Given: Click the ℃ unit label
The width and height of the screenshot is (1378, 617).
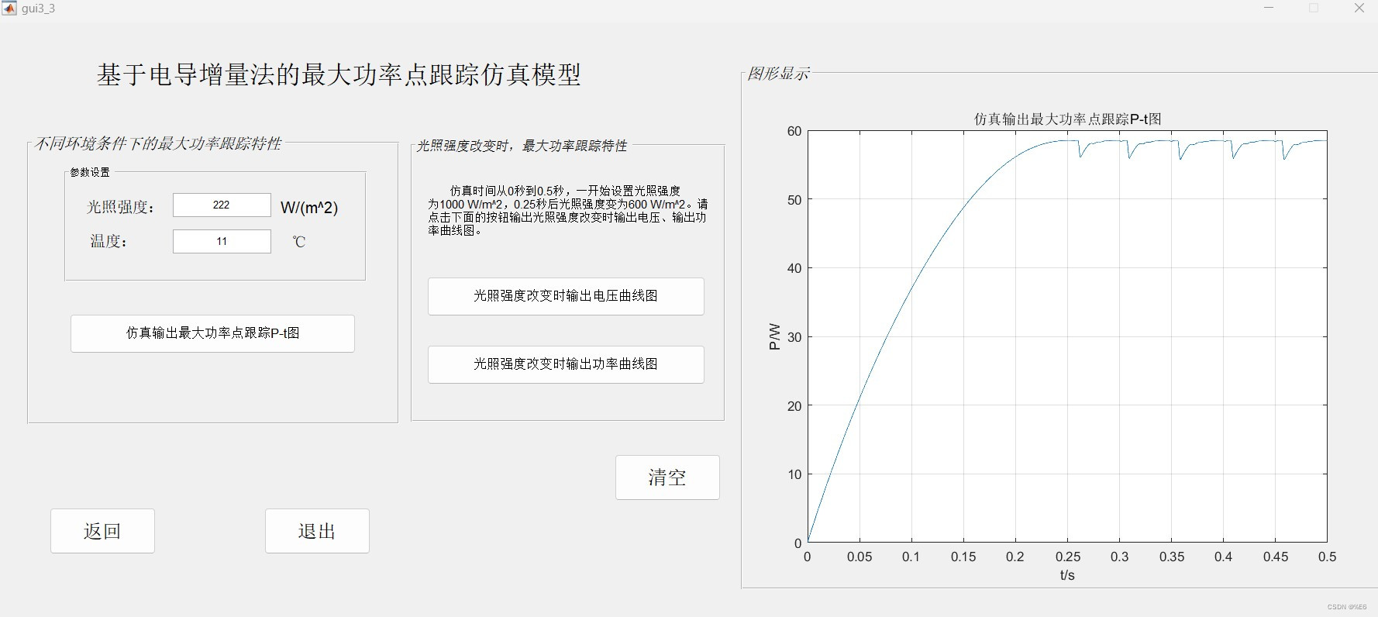Looking at the screenshot, I should pyautogui.click(x=299, y=242).
